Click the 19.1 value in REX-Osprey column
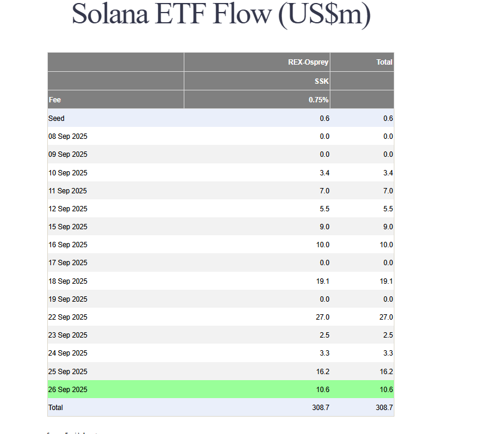The image size is (480, 434). [x=322, y=281]
